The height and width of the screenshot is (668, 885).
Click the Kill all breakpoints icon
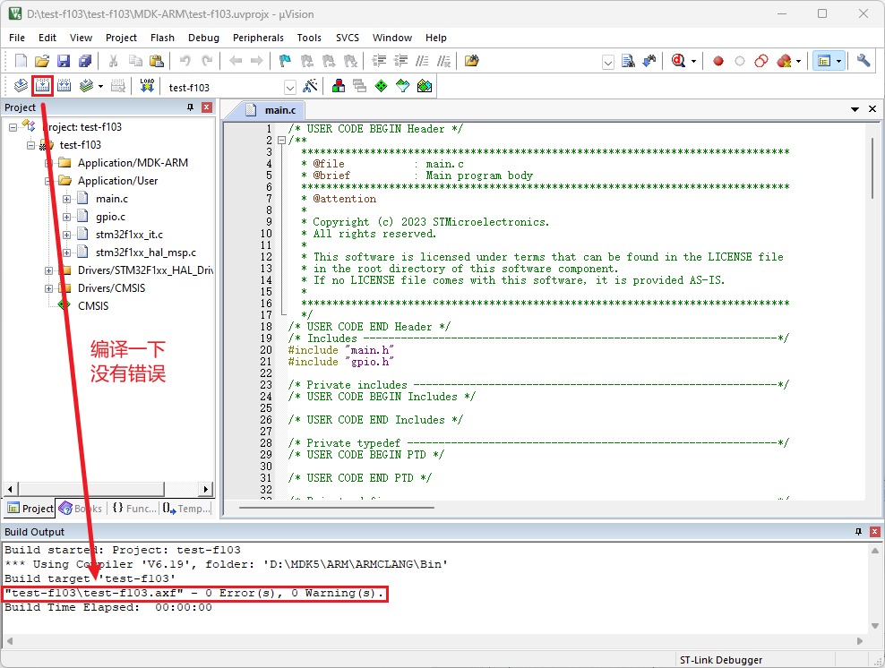tap(784, 61)
